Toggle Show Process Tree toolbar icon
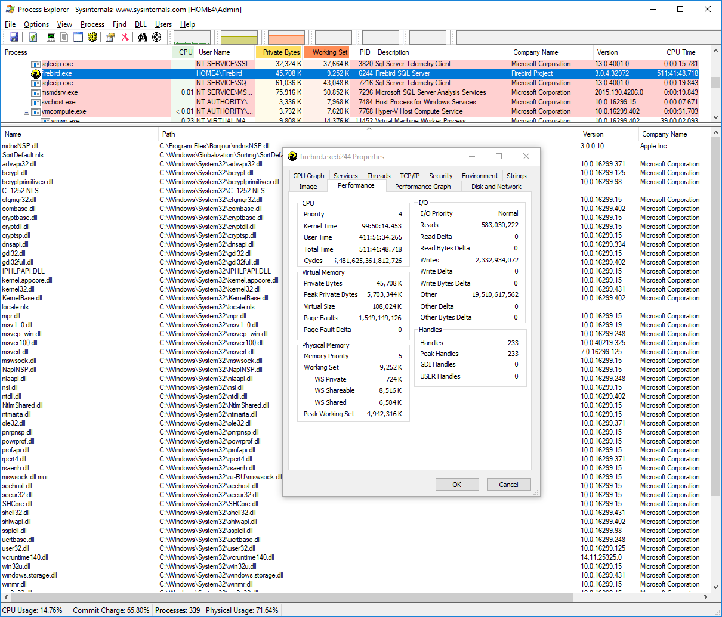The height and width of the screenshot is (617, 722). coord(64,38)
